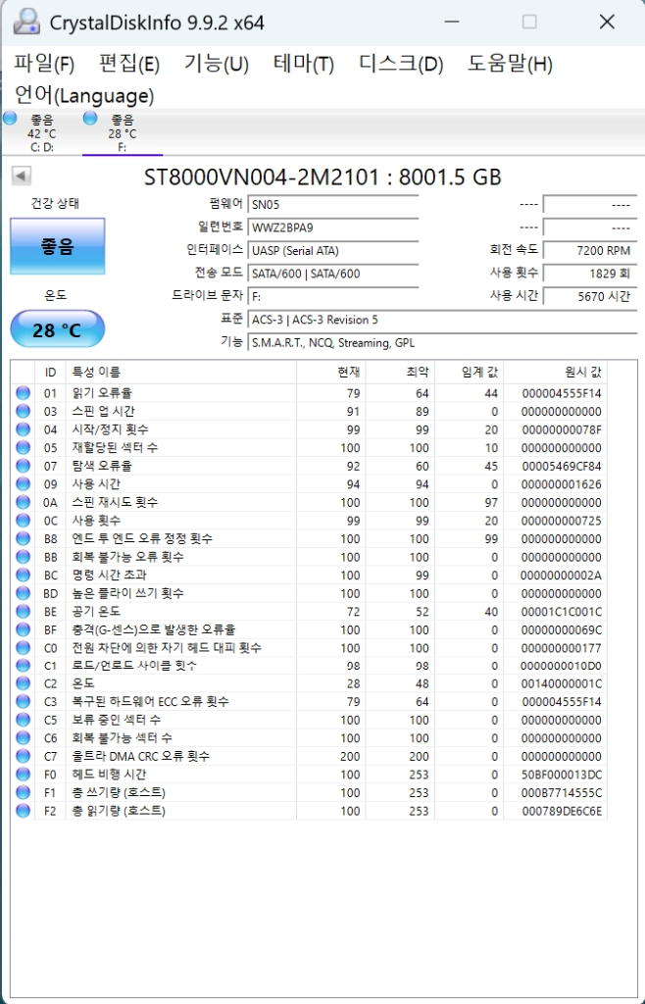This screenshot has height=1004, width=645.
Task: Click the CrystalDiskInfo app icon in title bar
Action: 25,23
